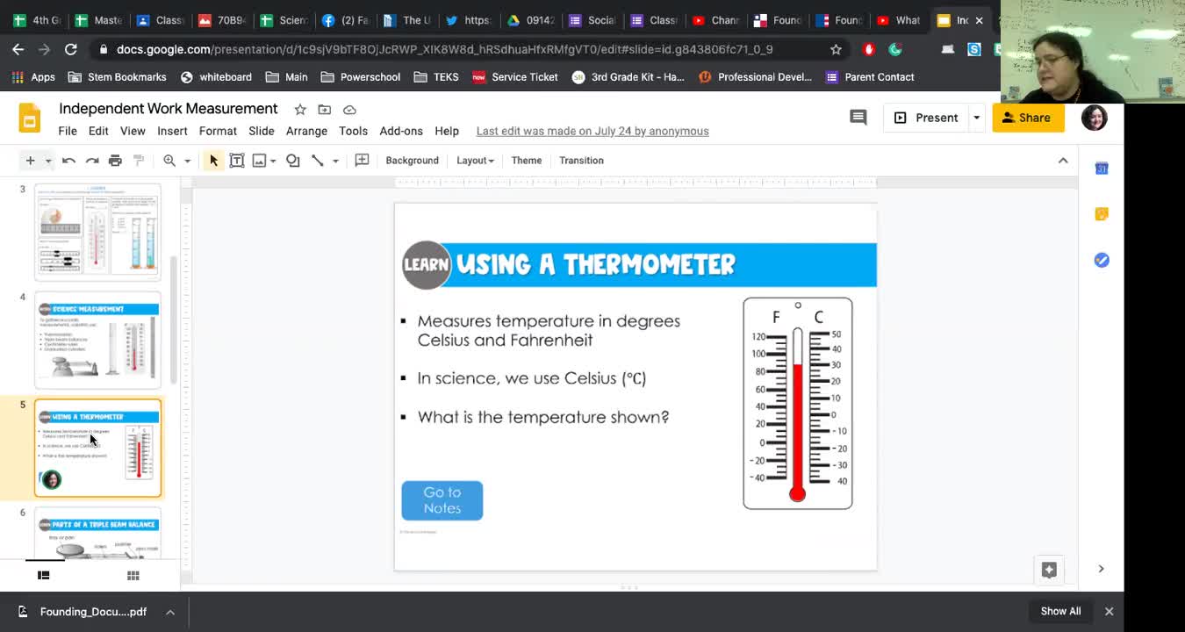The width and height of the screenshot is (1185, 632).
Task: Open the View menu
Action: (x=133, y=131)
